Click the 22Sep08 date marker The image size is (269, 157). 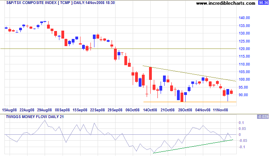tap(97, 110)
